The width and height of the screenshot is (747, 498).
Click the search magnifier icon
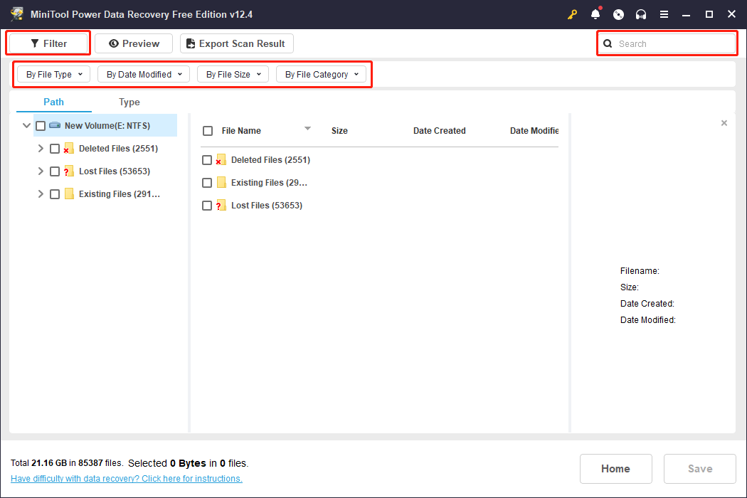(x=608, y=44)
